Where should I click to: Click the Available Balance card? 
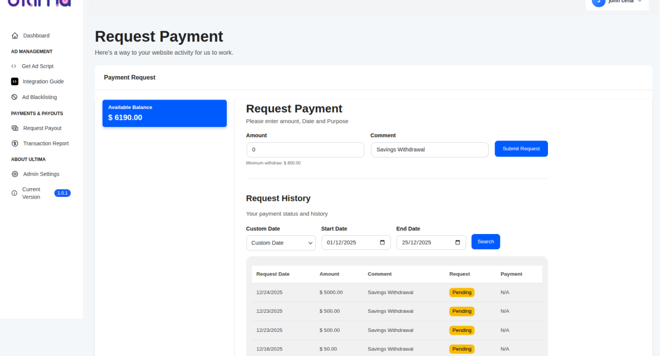pos(164,113)
